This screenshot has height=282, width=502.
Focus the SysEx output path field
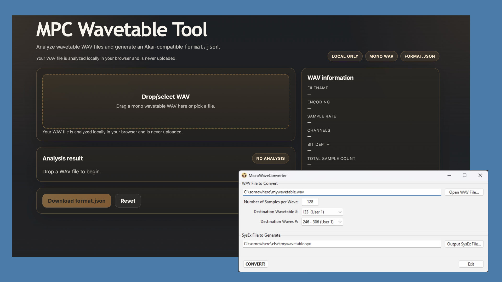click(x=342, y=244)
